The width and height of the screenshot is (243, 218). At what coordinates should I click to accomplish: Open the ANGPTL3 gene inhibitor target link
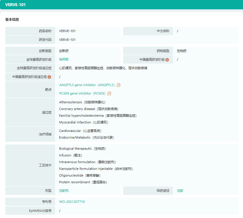(x=87, y=85)
